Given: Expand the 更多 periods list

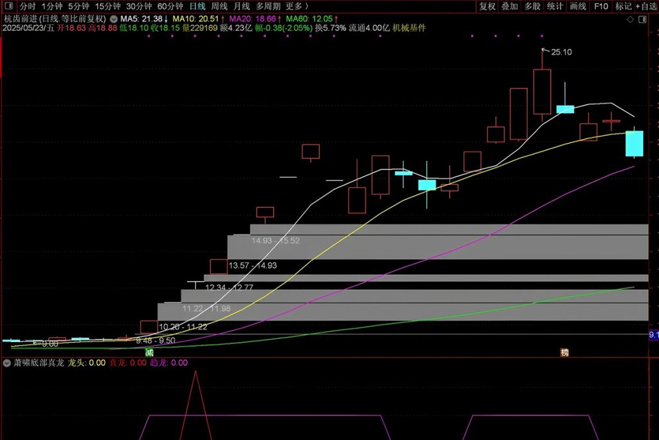Looking at the screenshot, I should 296,6.
